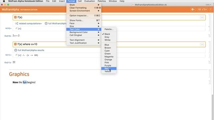
Task: Select Pink text color
Action: 109,63
